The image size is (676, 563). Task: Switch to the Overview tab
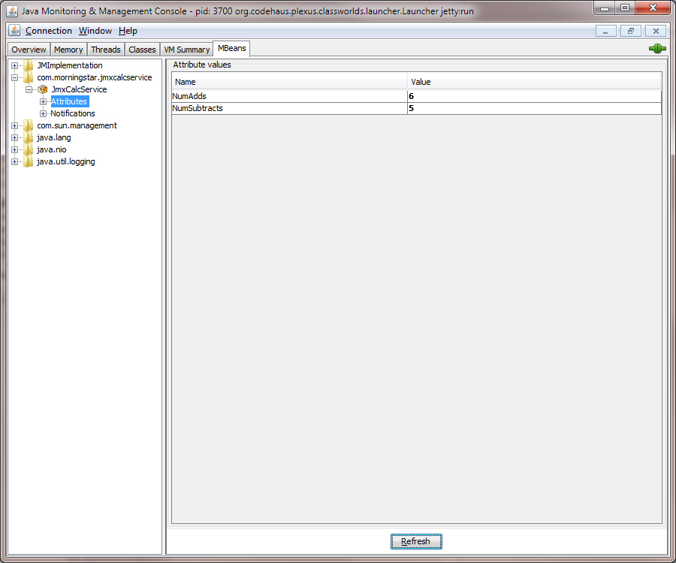click(29, 50)
